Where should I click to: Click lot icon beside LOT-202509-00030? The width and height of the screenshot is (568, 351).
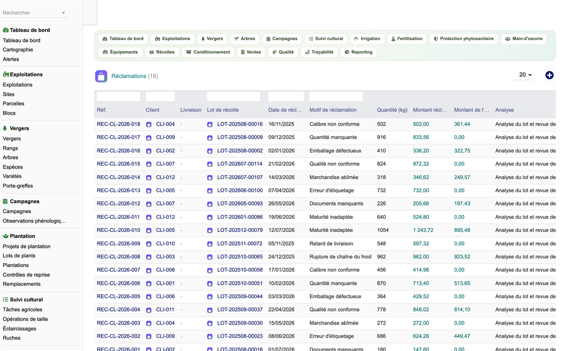(210, 324)
